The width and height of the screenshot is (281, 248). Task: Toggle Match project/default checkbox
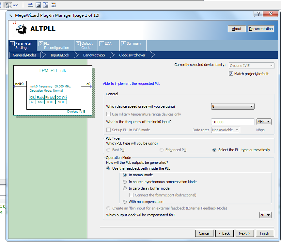coord(231,74)
